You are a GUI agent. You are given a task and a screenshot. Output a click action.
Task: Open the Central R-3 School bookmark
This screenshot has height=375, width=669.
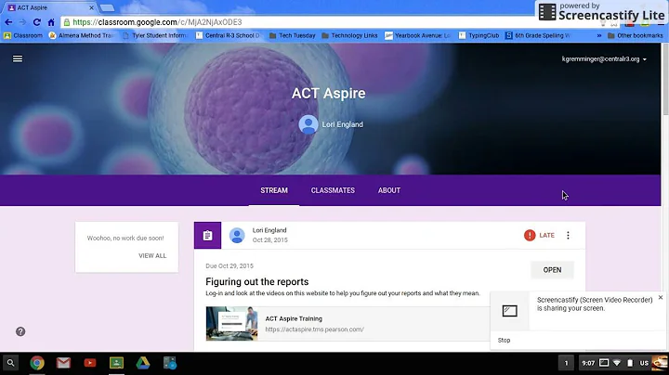click(229, 36)
